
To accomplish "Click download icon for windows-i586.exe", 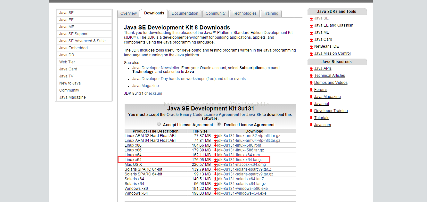I will click(x=216, y=189).
